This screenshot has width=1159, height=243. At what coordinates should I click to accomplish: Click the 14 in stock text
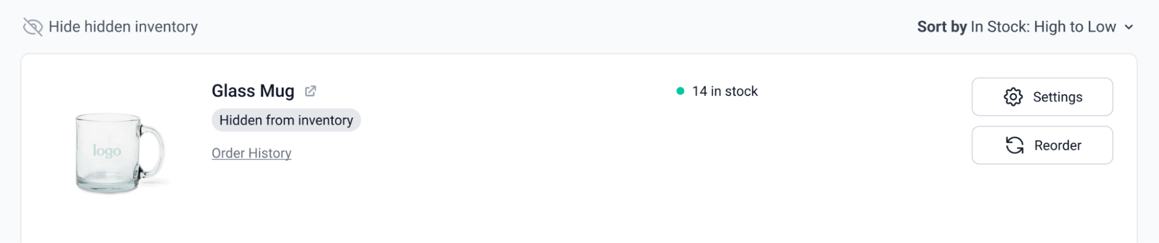pyautogui.click(x=725, y=91)
